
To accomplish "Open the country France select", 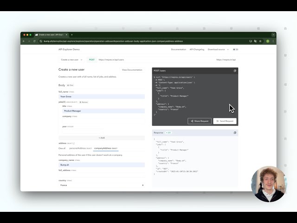I will click(x=102, y=185).
